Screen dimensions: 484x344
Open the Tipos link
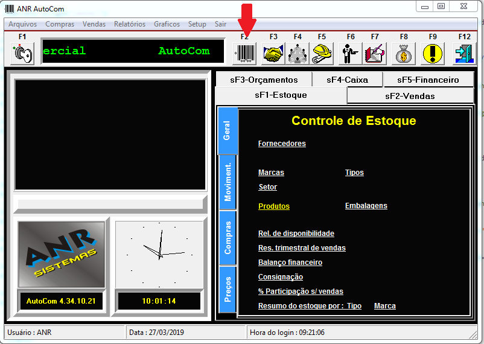pyautogui.click(x=354, y=173)
